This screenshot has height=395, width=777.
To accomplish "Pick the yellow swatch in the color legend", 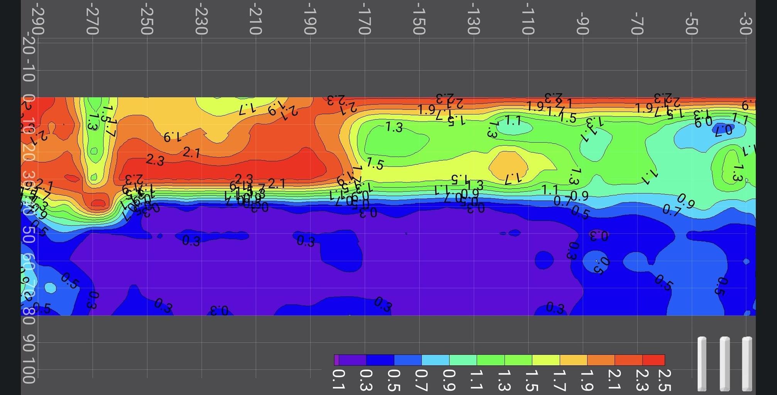I will (546, 360).
